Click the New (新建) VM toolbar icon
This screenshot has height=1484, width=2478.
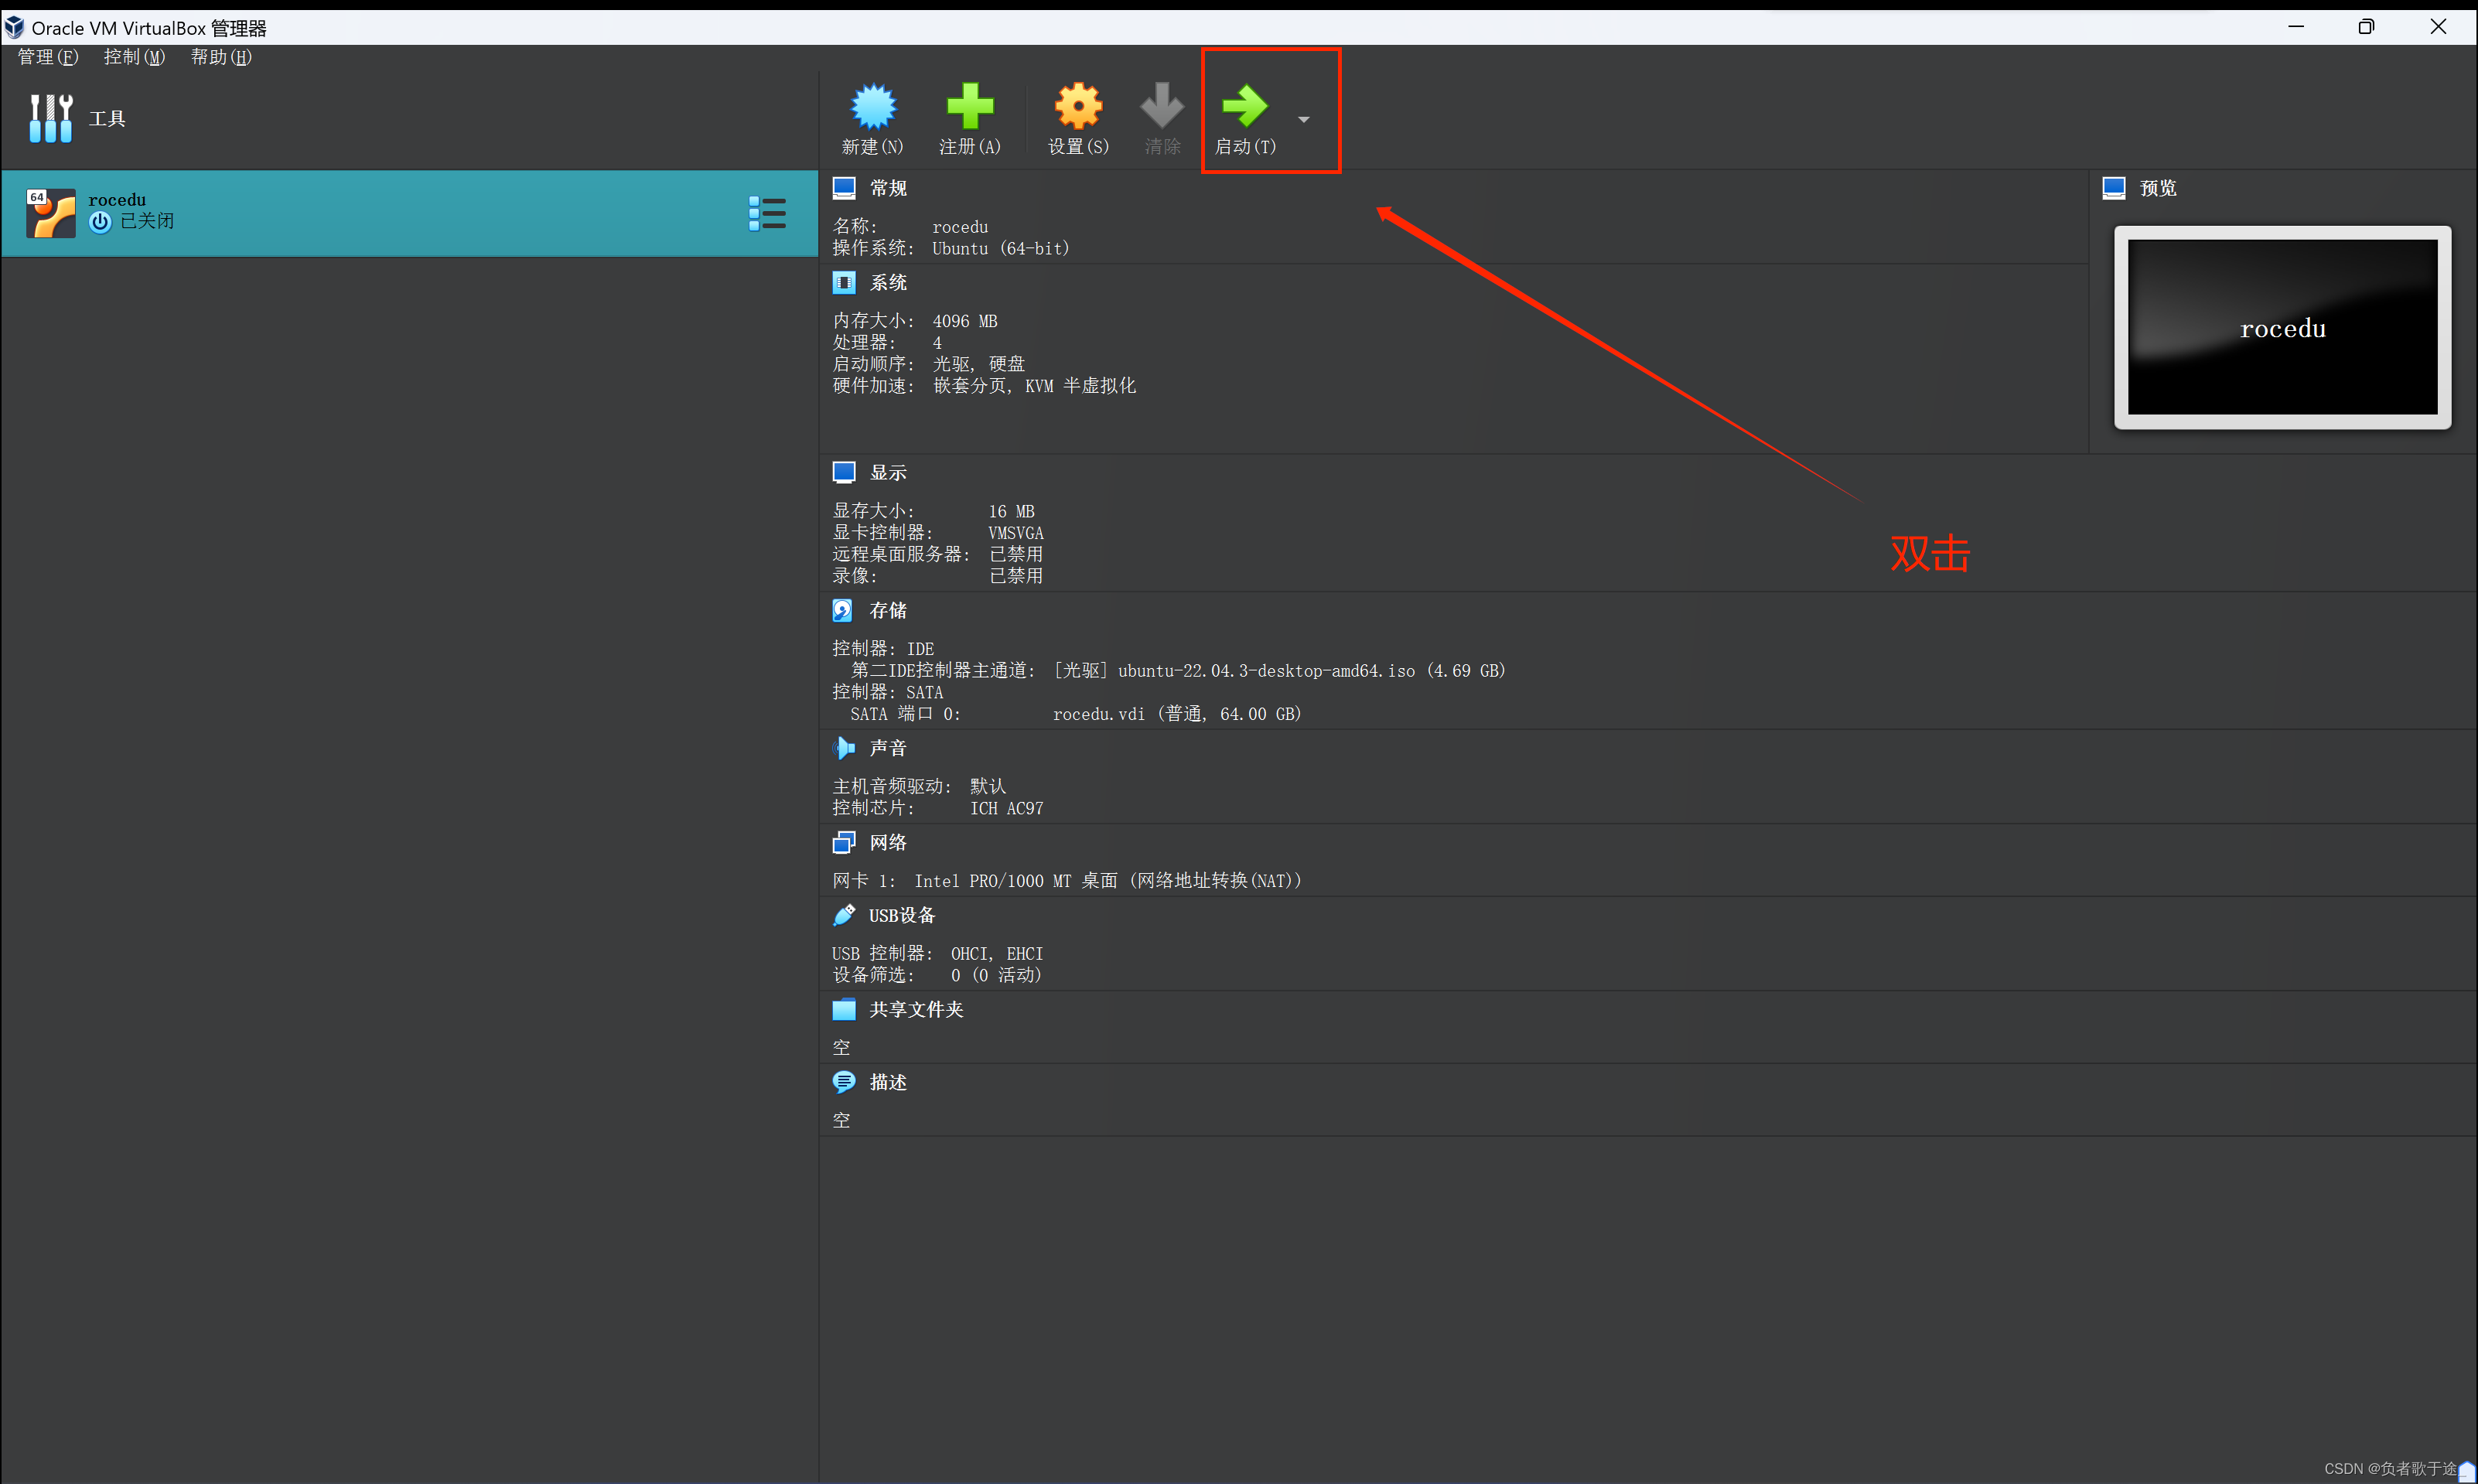pos(873,106)
